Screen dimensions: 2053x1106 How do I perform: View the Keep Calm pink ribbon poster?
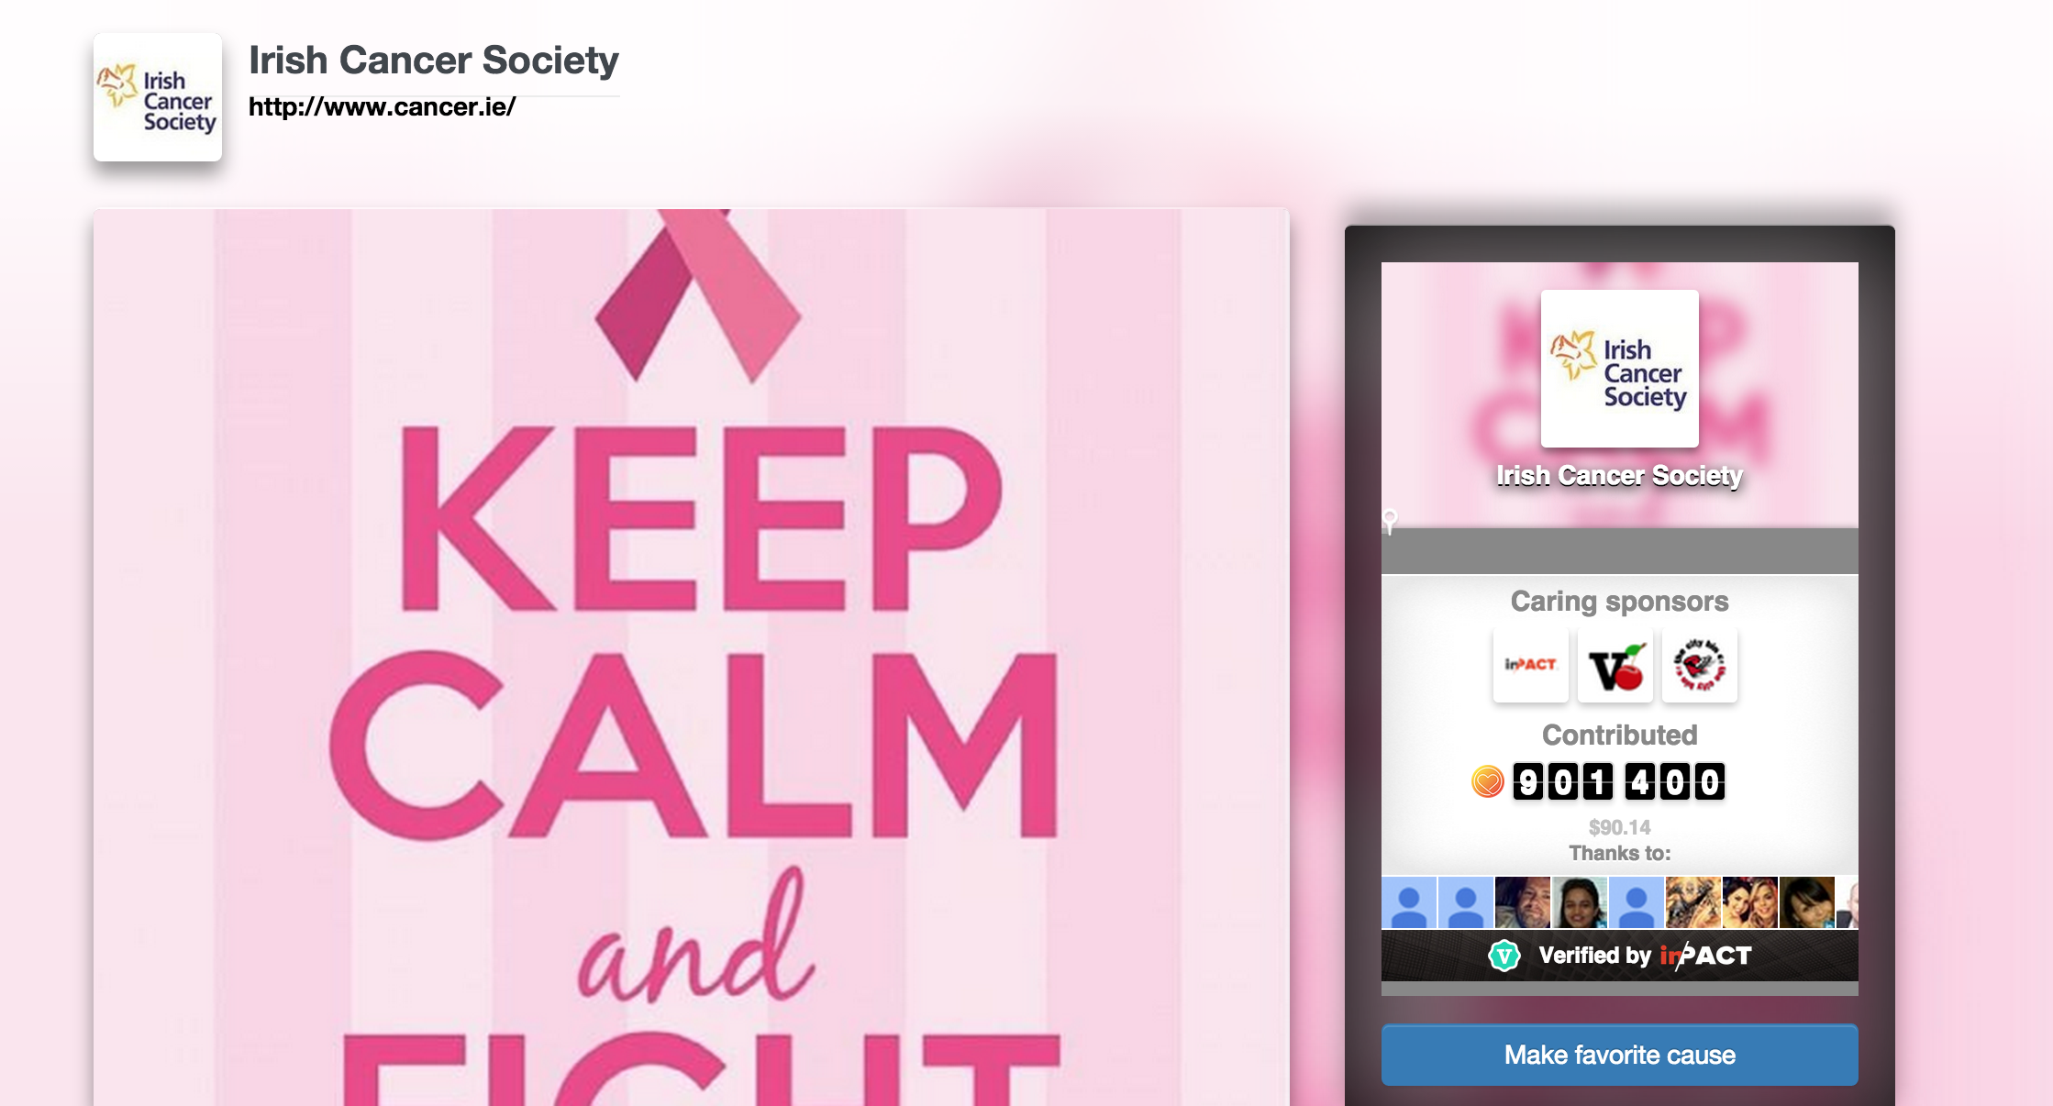pyautogui.click(x=691, y=657)
